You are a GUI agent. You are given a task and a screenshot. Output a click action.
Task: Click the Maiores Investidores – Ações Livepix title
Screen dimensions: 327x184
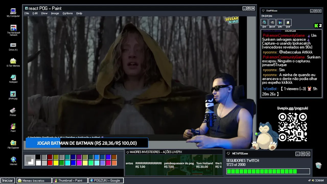(156, 152)
